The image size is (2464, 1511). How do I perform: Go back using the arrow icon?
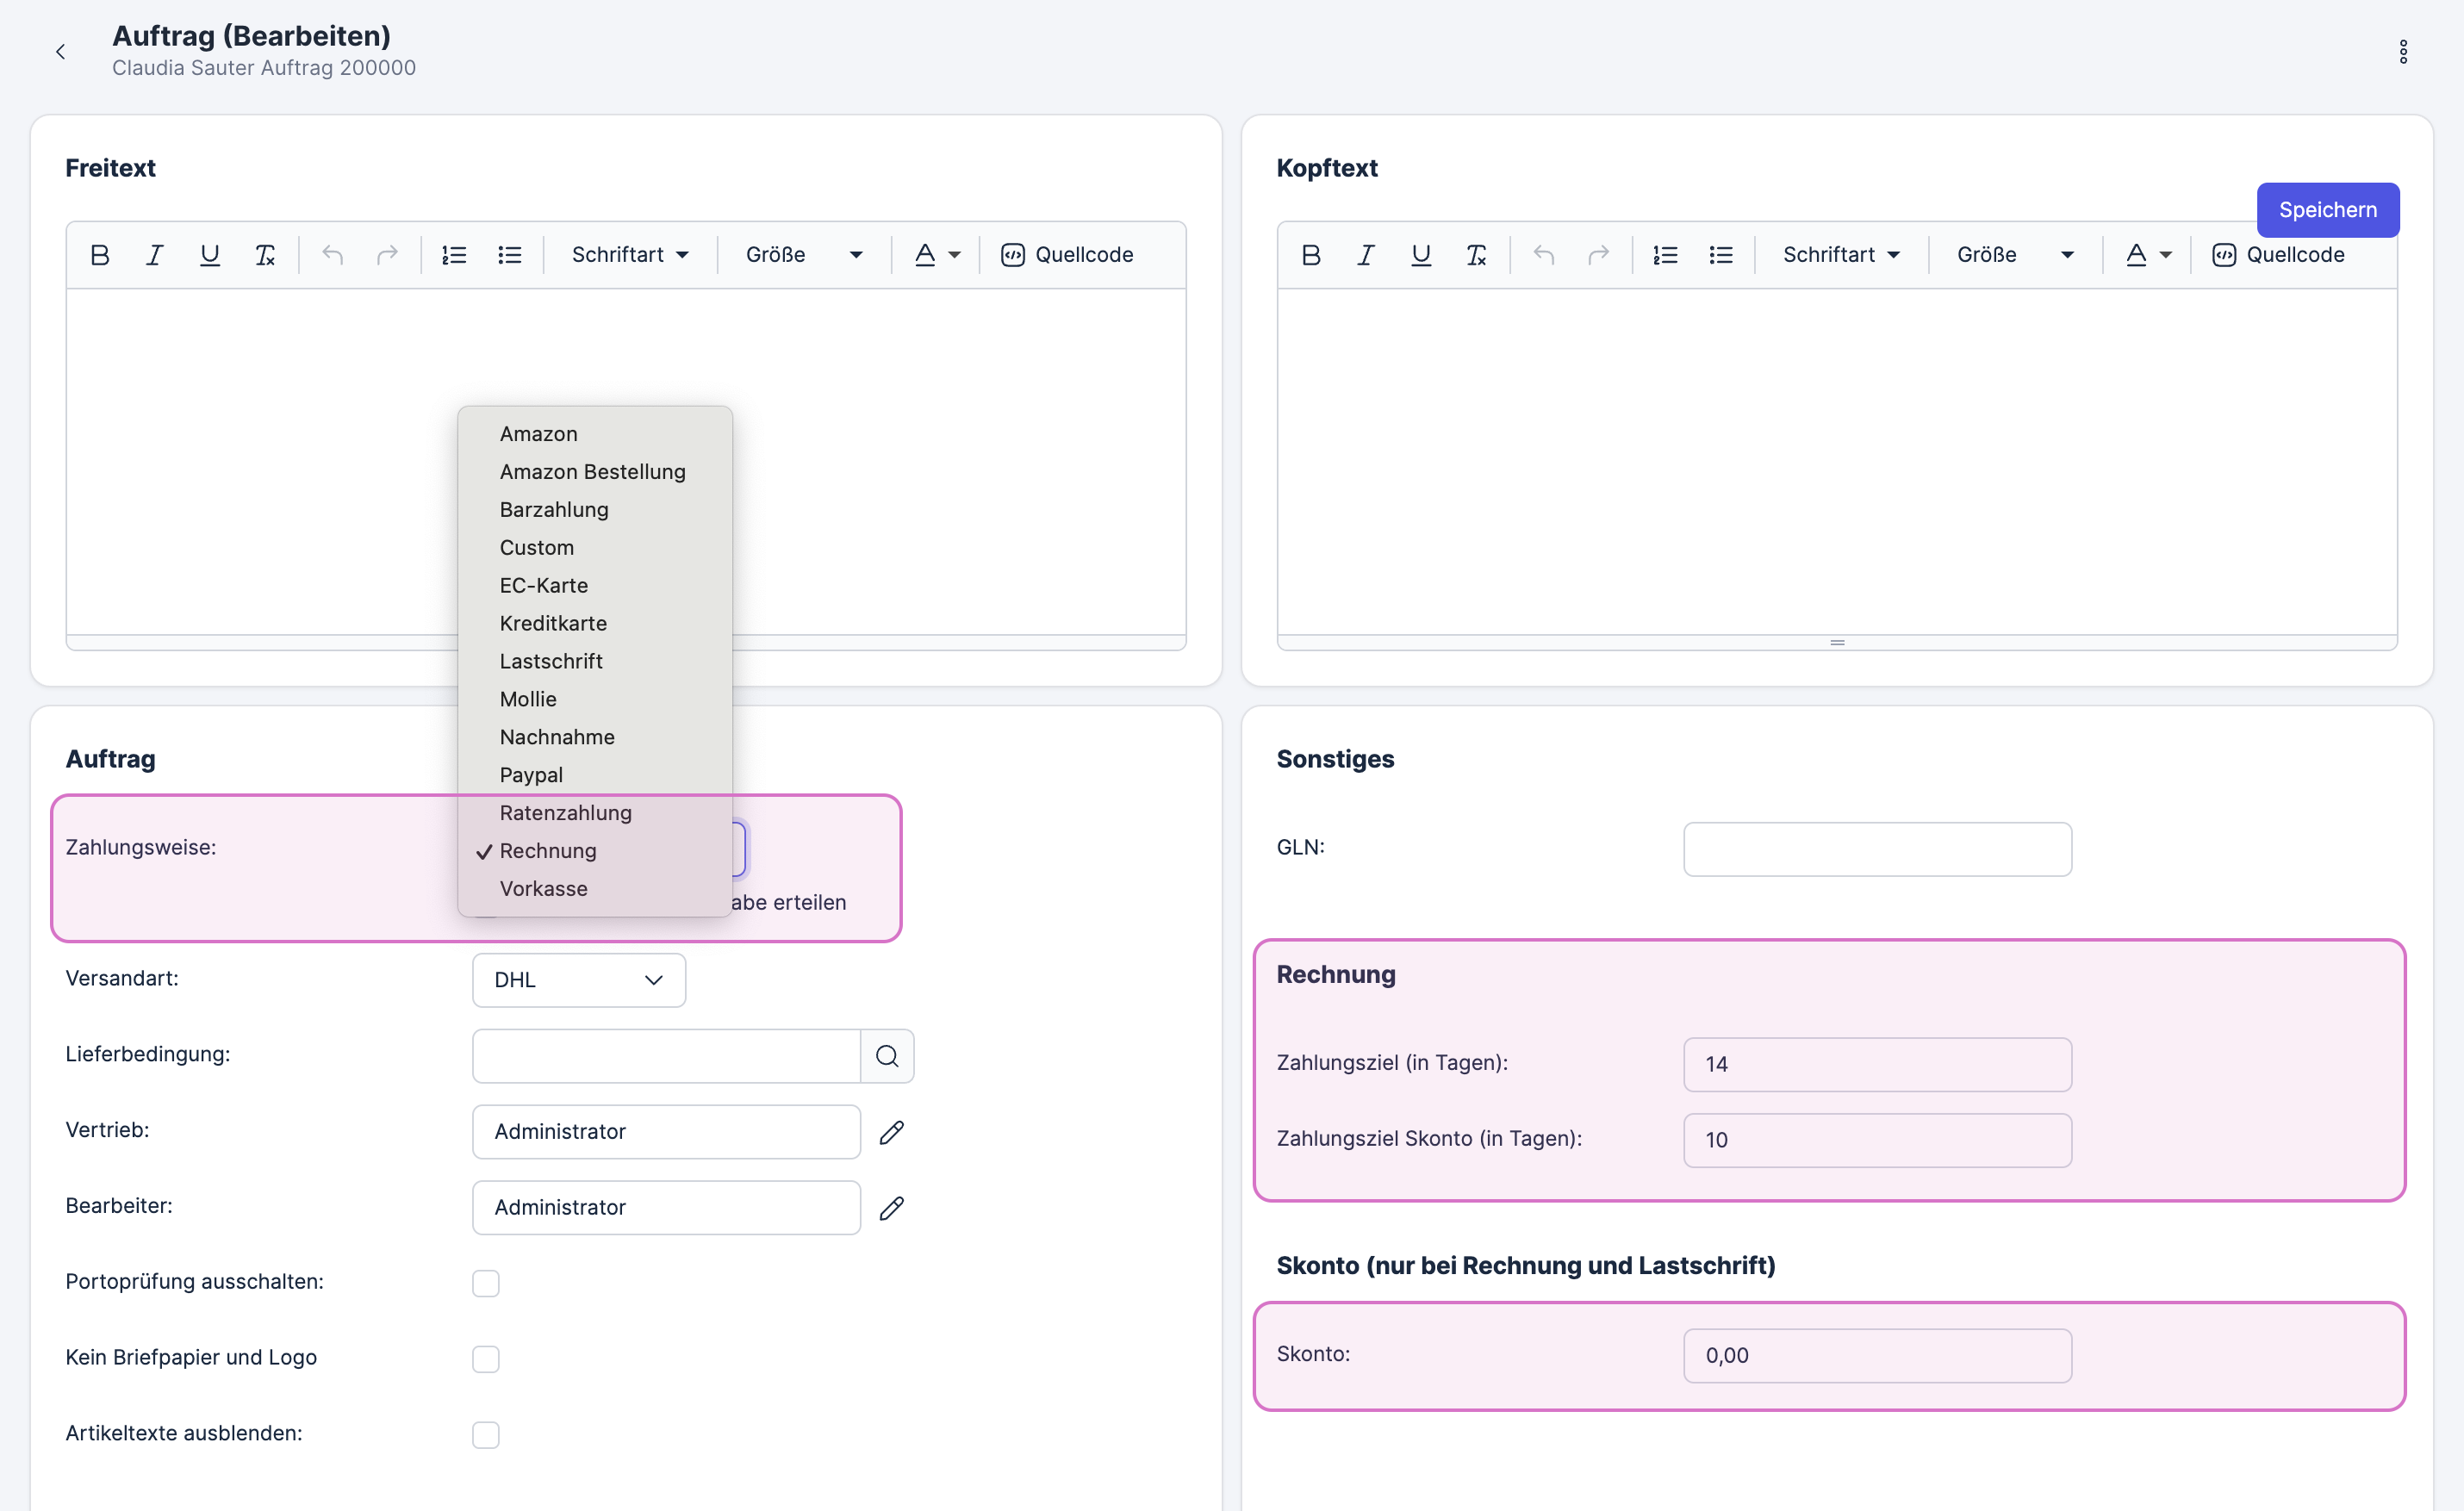click(60, 52)
